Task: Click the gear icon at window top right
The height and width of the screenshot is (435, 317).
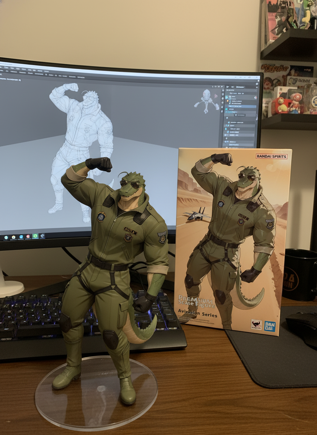Action: [x=257, y=84]
